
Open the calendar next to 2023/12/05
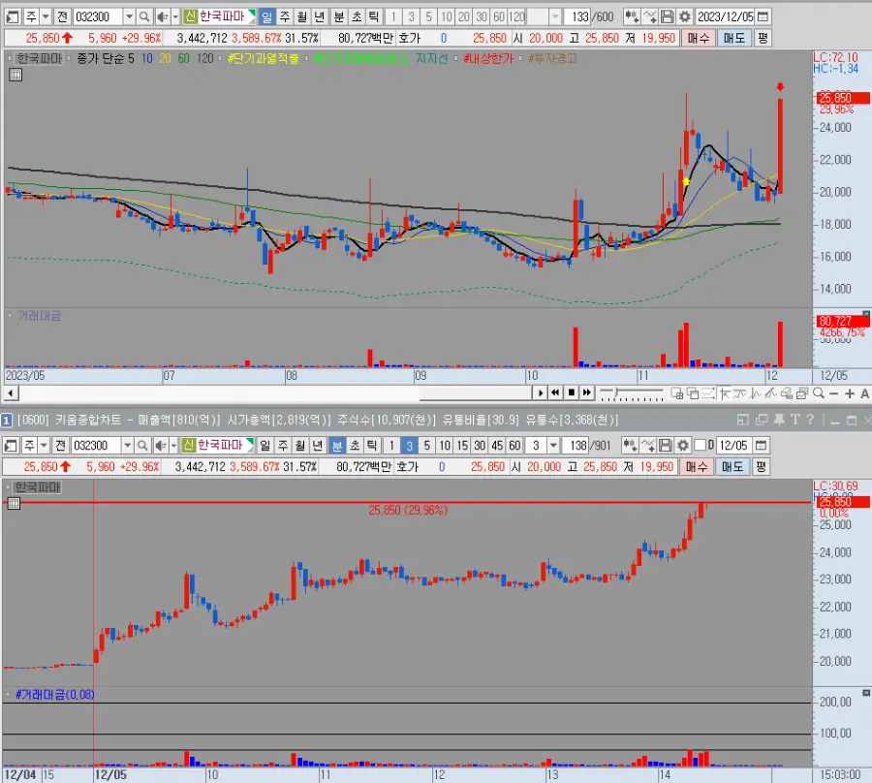point(763,16)
